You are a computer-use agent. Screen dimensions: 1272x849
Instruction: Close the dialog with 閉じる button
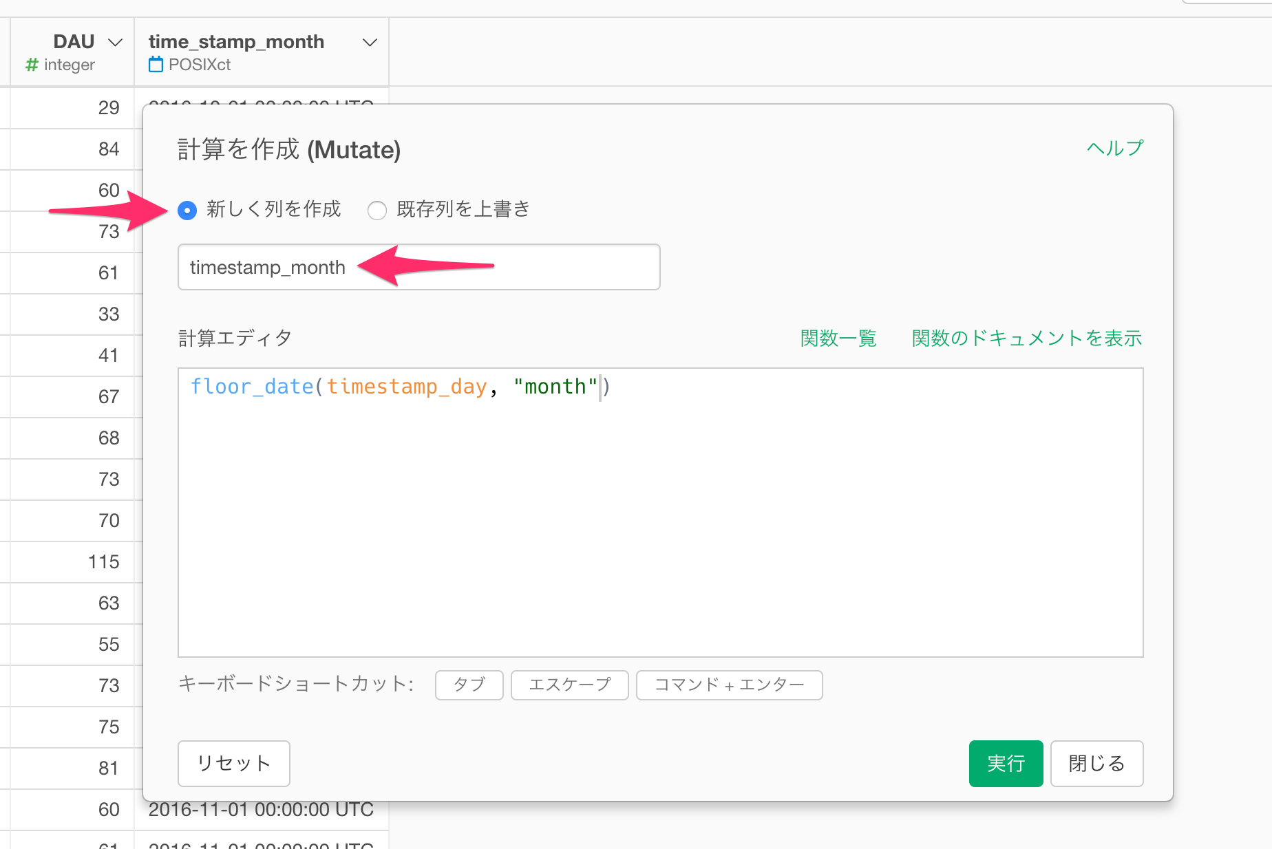click(x=1097, y=764)
